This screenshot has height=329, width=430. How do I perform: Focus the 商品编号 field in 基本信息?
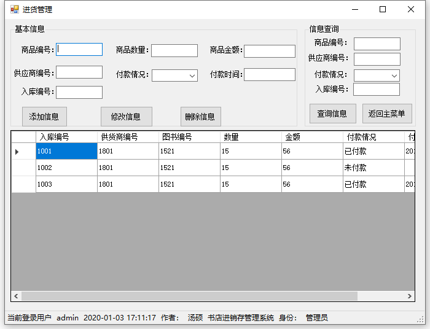point(79,49)
